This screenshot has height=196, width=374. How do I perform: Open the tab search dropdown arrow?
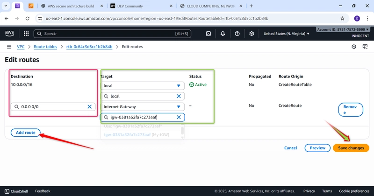point(6,6)
